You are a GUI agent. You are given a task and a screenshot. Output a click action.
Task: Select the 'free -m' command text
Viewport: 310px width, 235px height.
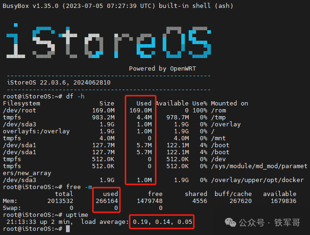pyautogui.click(x=79, y=187)
